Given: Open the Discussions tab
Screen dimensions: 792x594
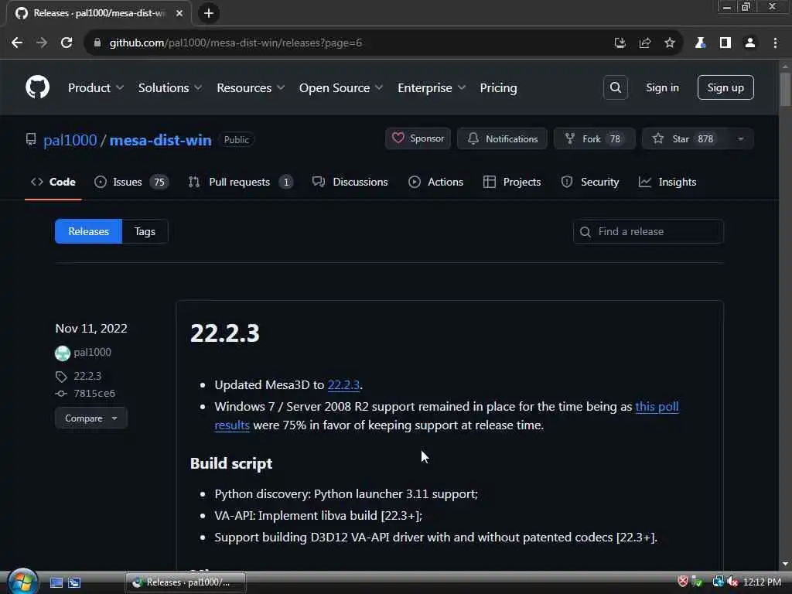Looking at the screenshot, I should (x=350, y=182).
